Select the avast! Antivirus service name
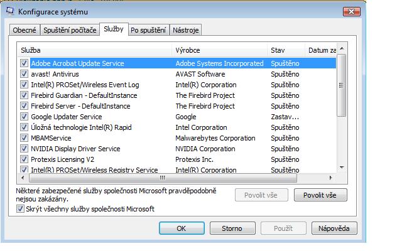This screenshot has width=402, height=251. (55, 74)
